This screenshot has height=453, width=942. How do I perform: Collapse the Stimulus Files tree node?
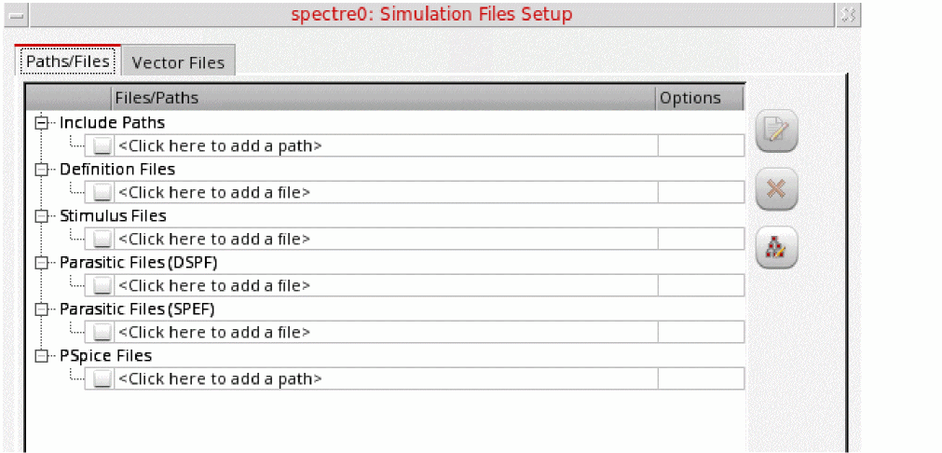point(40,215)
